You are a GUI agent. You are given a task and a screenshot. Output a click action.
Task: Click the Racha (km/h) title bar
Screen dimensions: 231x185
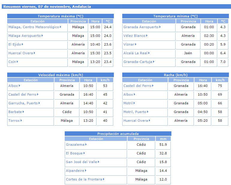pyautogui.click(x=176, y=75)
